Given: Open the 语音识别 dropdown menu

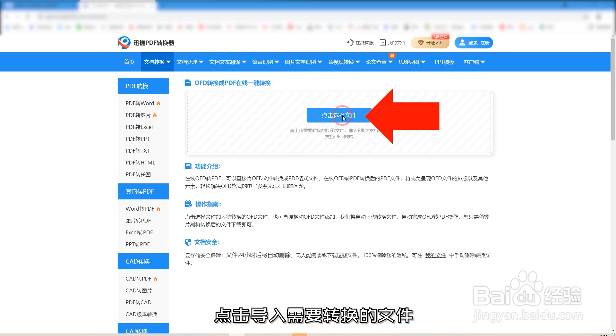Looking at the screenshot, I should tap(265, 62).
